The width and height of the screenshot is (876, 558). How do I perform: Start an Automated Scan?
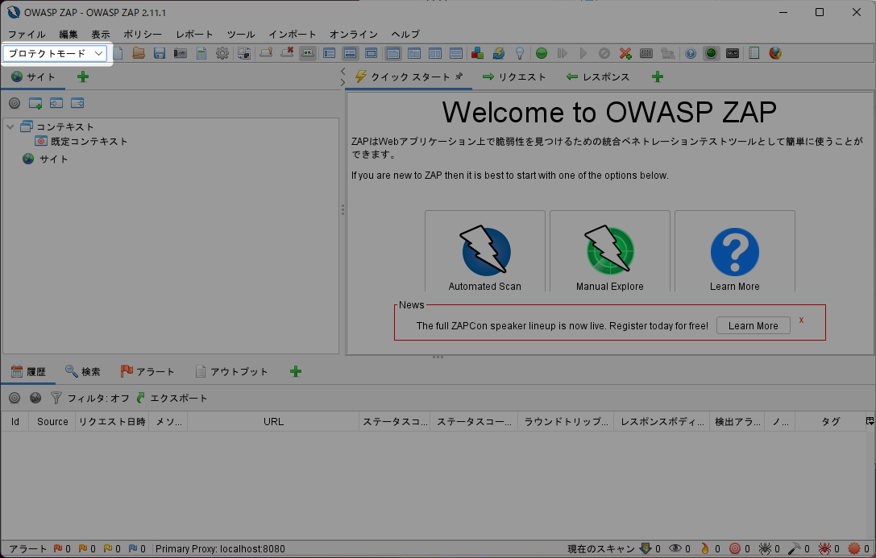[x=485, y=252]
